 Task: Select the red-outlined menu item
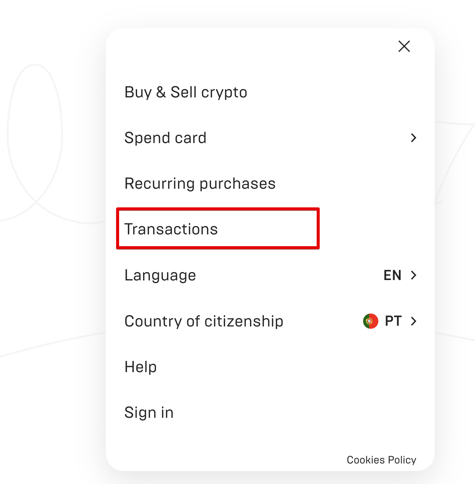(218, 229)
